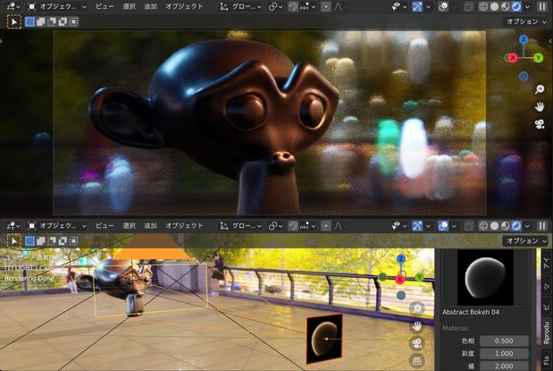Click the green Y axis on top gizmo

pyautogui.click(x=538, y=57)
